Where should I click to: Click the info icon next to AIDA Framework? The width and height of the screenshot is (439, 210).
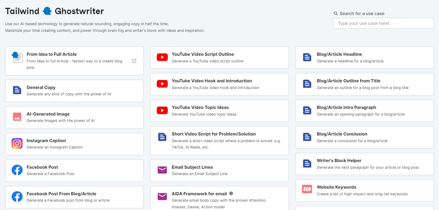coord(231,194)
